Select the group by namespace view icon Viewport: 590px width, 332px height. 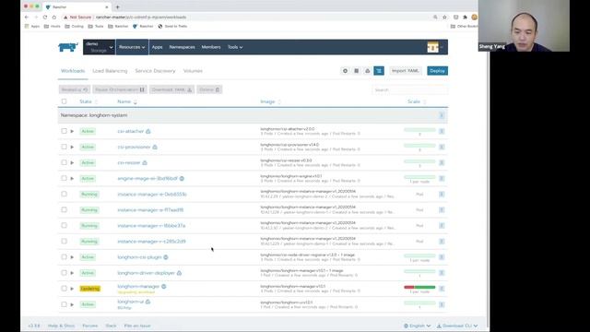379,71
